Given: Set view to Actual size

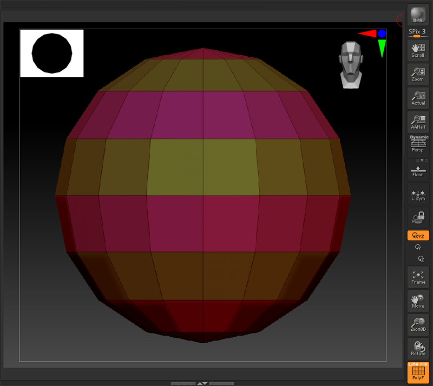Looking at the screenshot, I should point(418,98).
